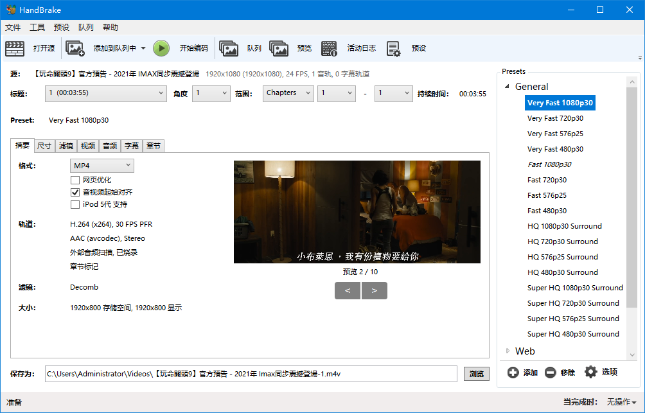The height and width of the screenshot is (413, 645).
Task: Select the Super HQ 480p30 Surround preset
Action: coord(573,334)
